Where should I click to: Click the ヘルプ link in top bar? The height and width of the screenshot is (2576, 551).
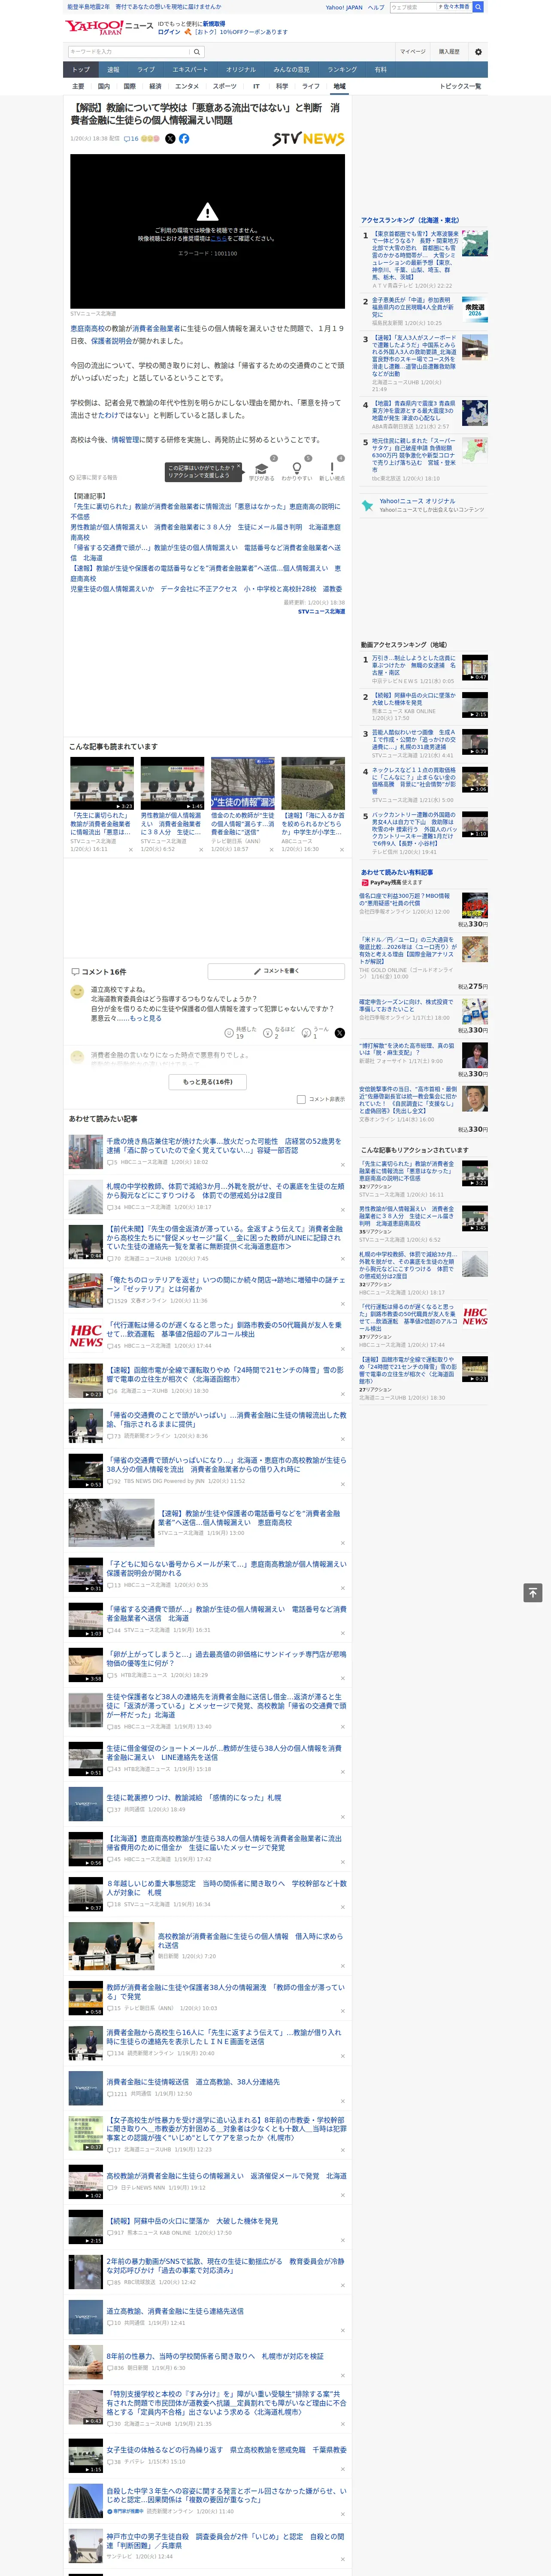pos(375,7)
